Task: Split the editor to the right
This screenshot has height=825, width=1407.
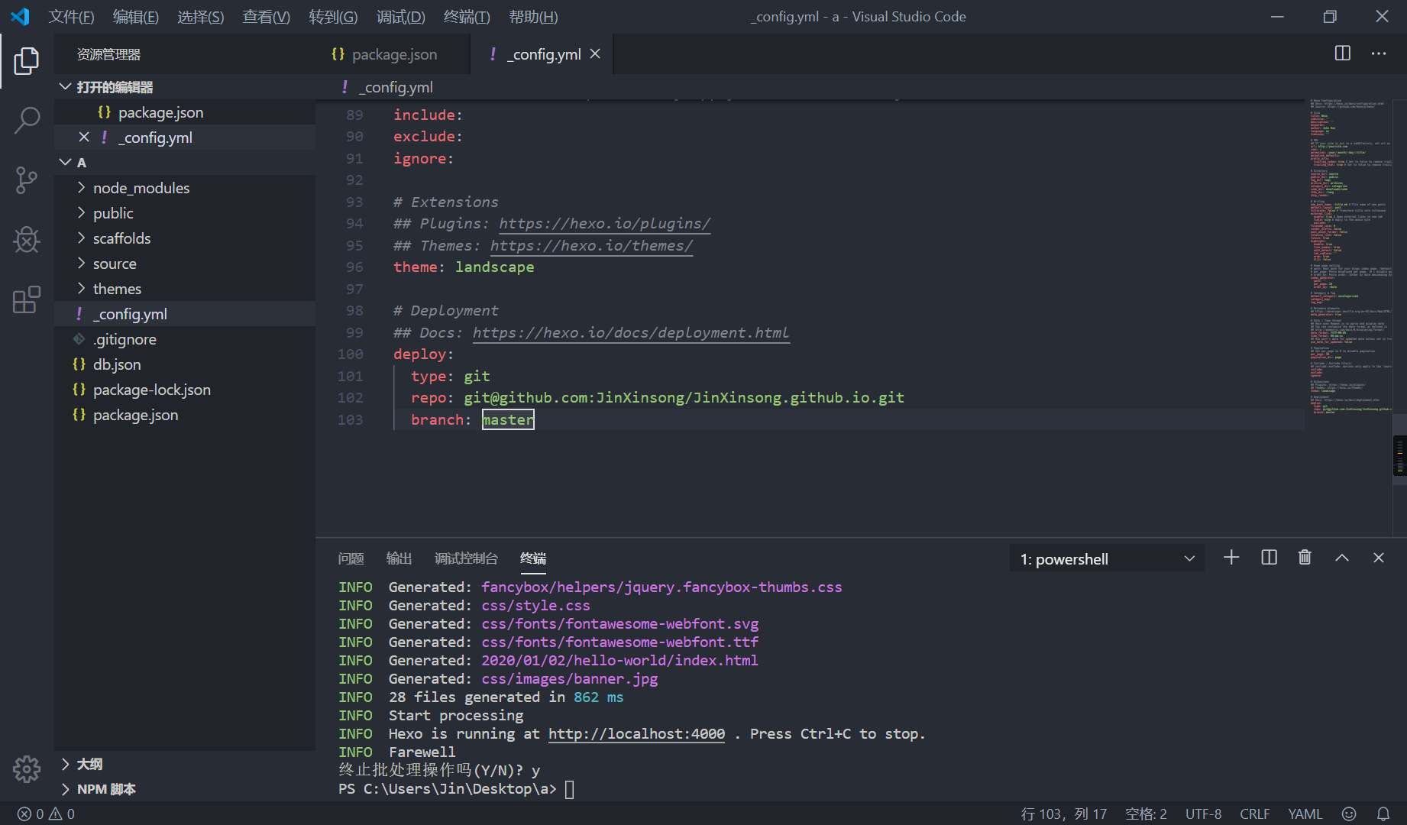Action: [x=1342, y=53]
